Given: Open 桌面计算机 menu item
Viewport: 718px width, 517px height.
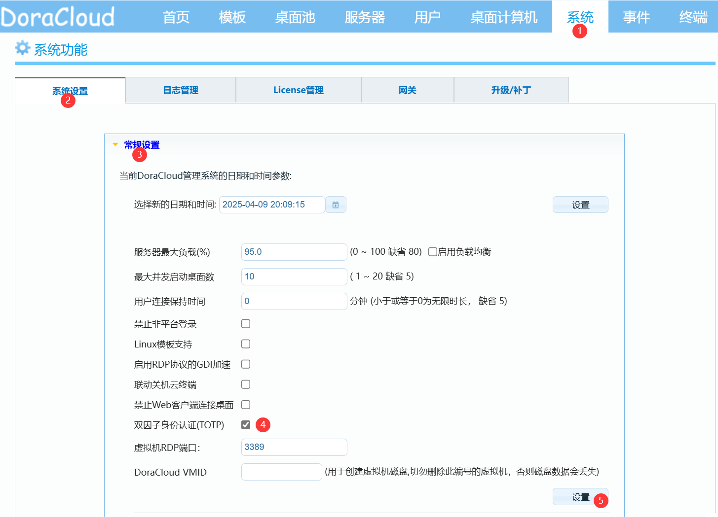Looking at the screenshot, I should coord(504,17).
